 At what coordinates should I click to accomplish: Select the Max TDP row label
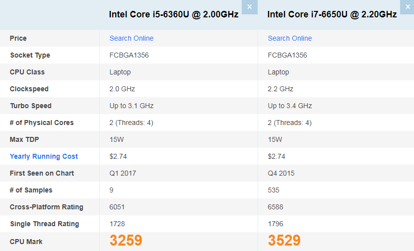(x=25, y=139)
